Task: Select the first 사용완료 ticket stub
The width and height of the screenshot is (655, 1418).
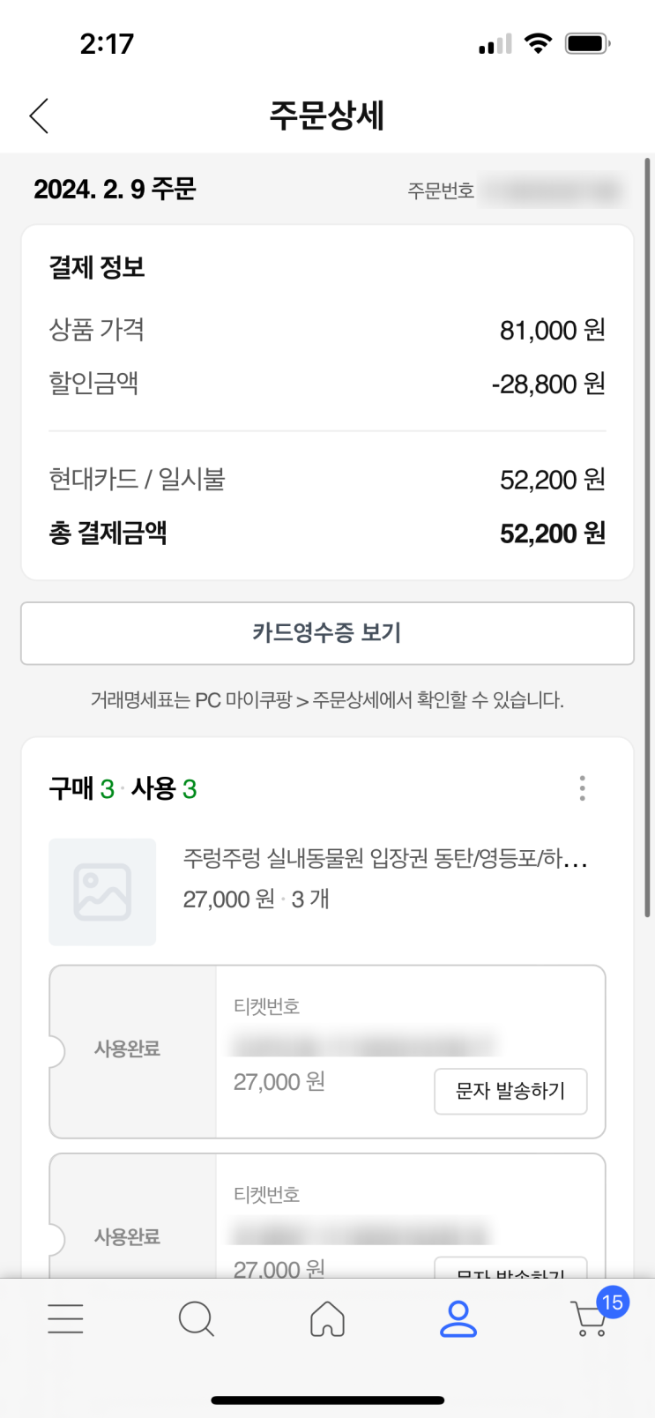Action: coord(128,1049)
